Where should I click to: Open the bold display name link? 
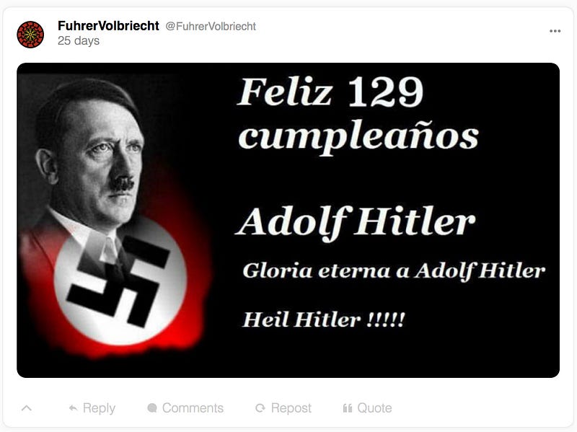coord(109,26)
